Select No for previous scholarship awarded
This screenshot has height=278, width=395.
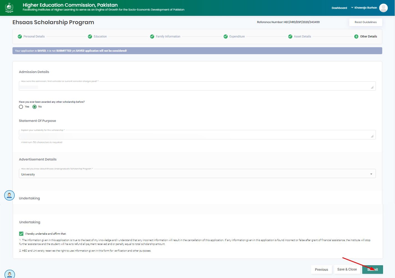pyautogui.click(x=34, y=107)
